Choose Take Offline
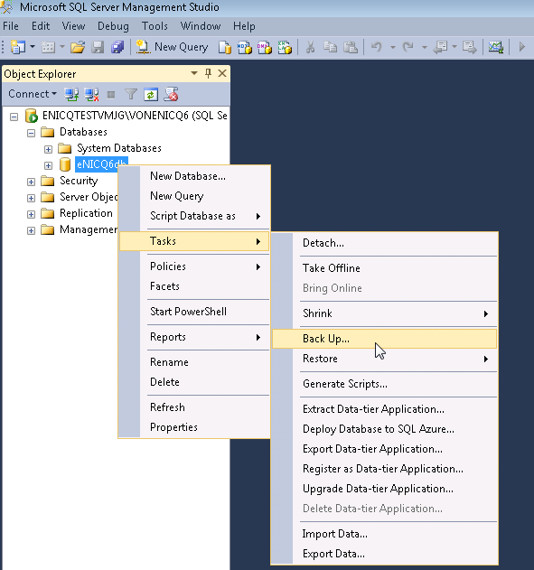This screenshot has width=534, height=570. tap(385, 268)
